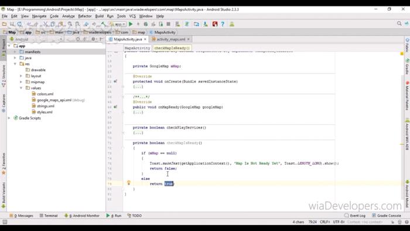Switch to the activity_maps.xml editor tab

[x=170, y=39]
